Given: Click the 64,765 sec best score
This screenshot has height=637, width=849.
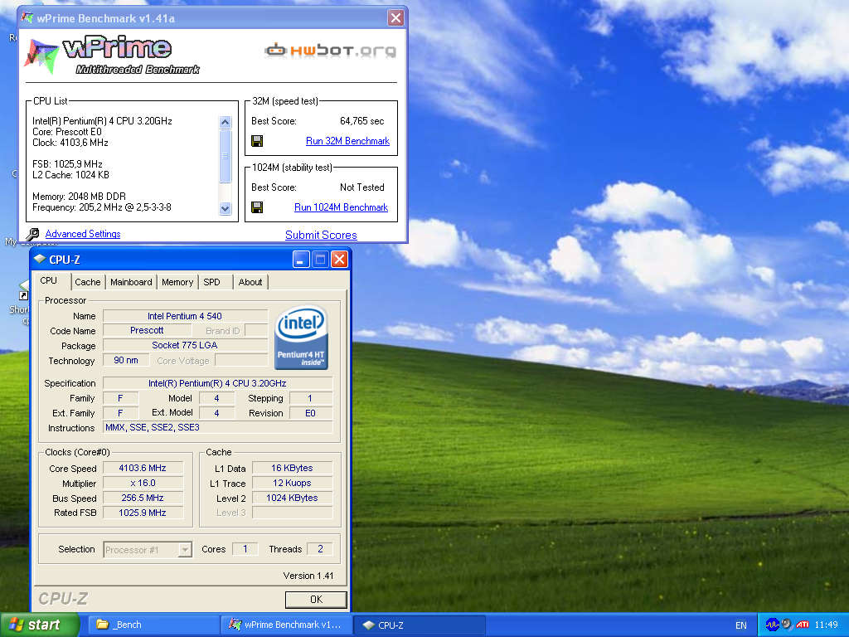Looking at the screenshot, I should pyautogui.click(x=361, y=121).
